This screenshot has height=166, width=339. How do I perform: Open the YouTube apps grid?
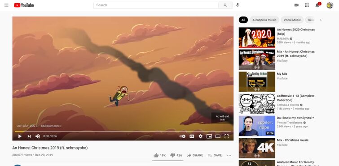pos(307,5)
